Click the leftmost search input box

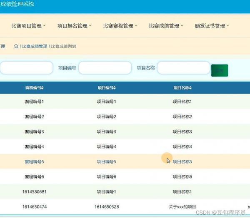26,68
